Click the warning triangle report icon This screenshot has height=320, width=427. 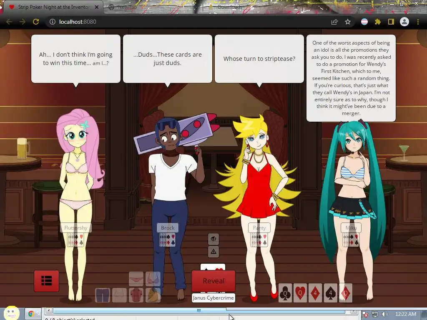point(213,251)
